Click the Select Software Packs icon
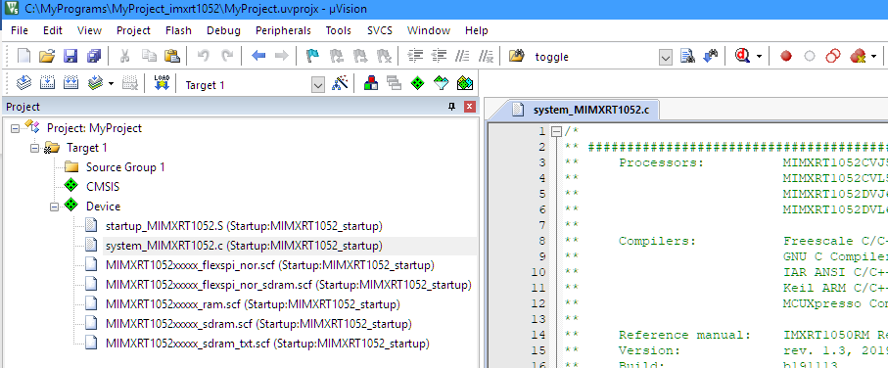 click(442, 84)
